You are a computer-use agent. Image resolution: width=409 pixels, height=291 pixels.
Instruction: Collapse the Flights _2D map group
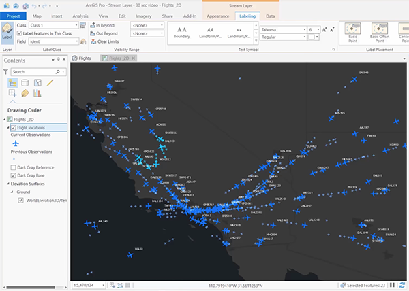(x=4, y=120)
